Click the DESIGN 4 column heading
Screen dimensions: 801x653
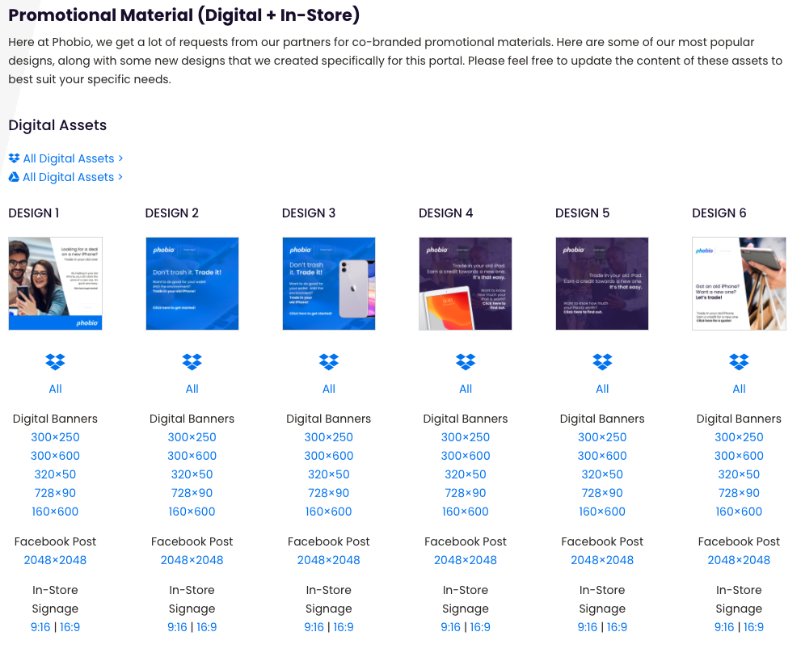(x=445, y=213)
